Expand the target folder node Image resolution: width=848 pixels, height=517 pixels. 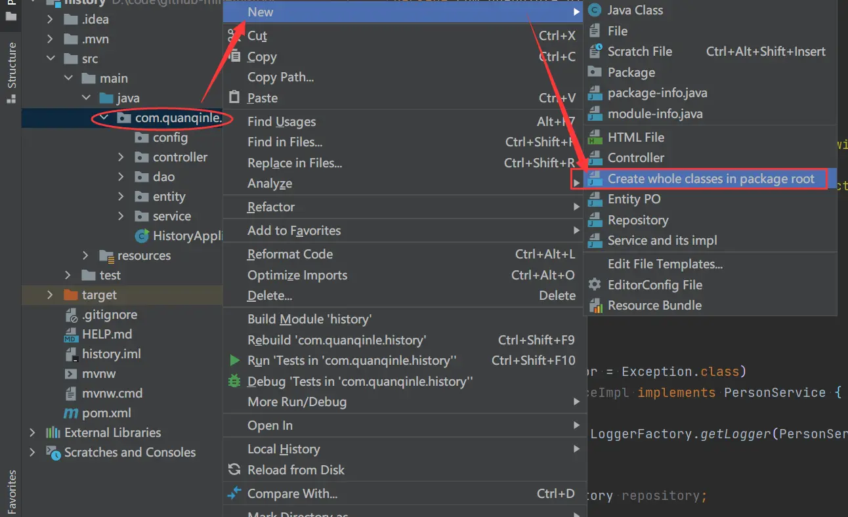click(51, 295)
